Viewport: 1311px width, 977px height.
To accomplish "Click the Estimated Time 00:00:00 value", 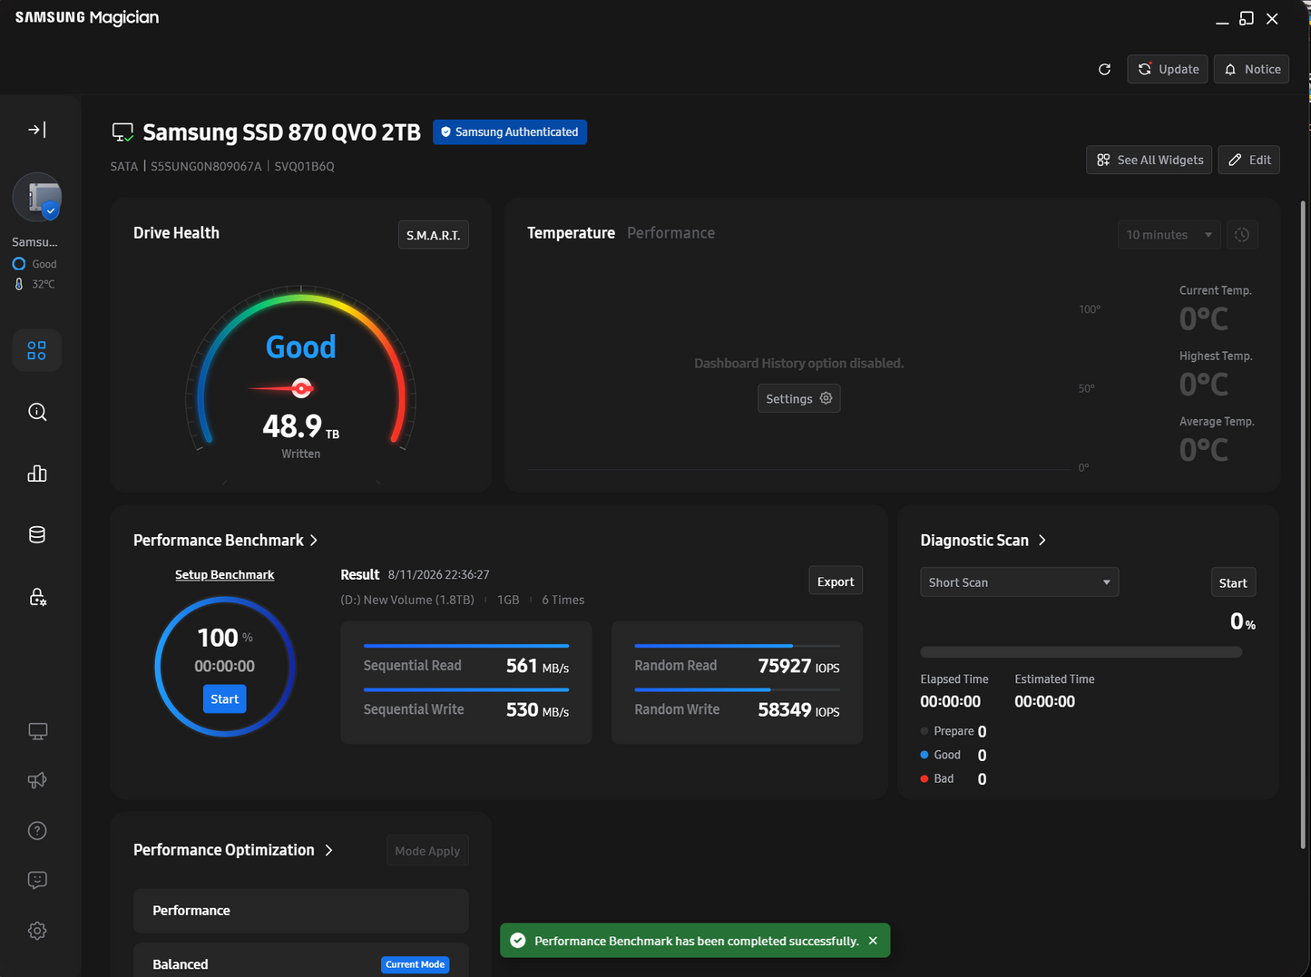I will point(1044,701).
